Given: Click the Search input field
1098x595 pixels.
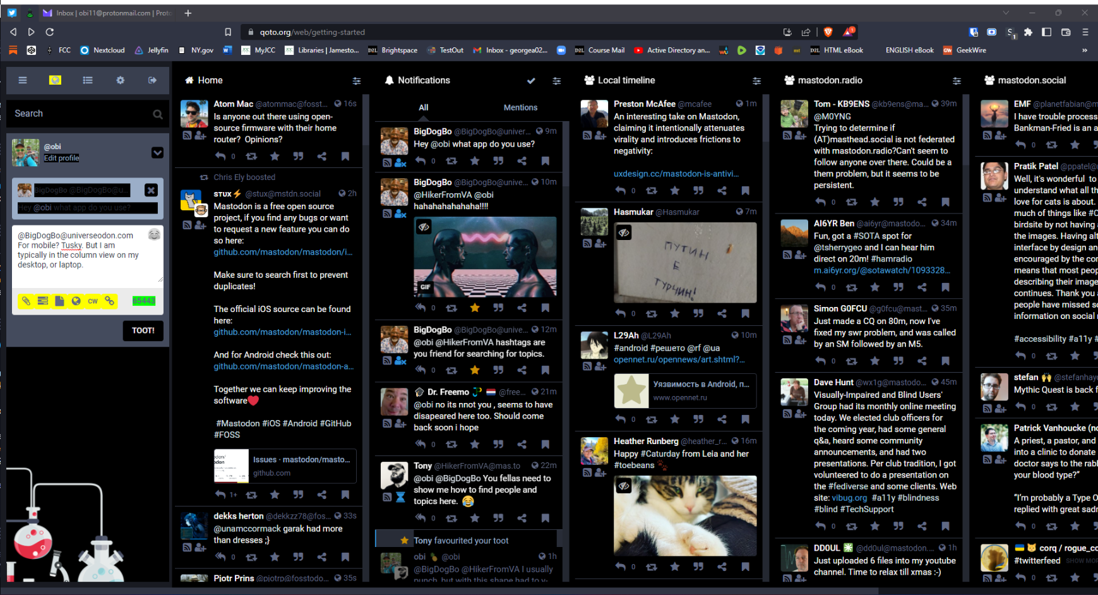Looking at the screenshot, I should click(82, 114).
